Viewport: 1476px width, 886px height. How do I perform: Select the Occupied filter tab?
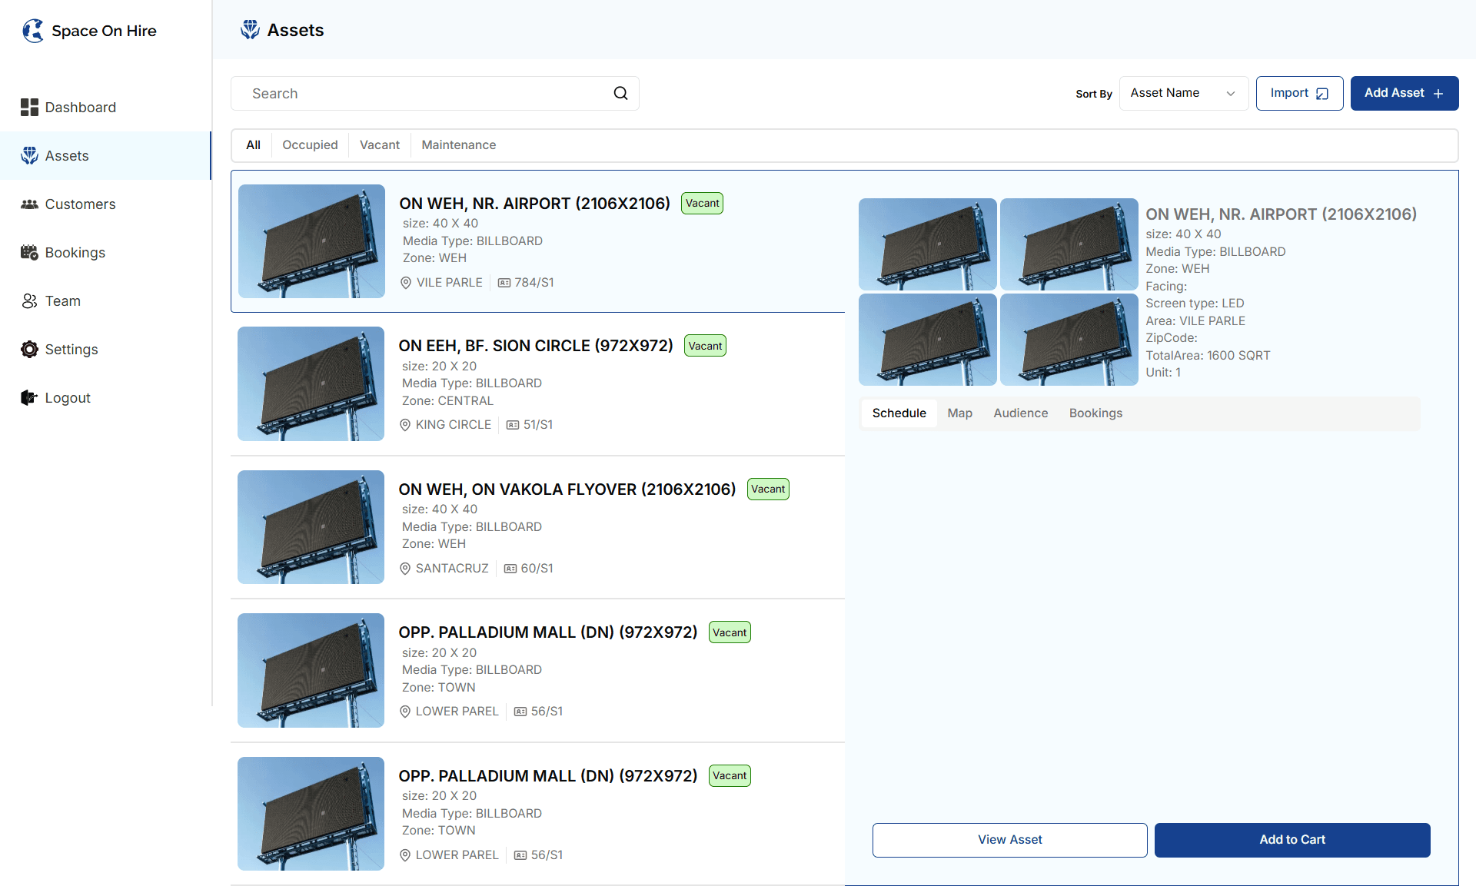[x=310, y=144]
